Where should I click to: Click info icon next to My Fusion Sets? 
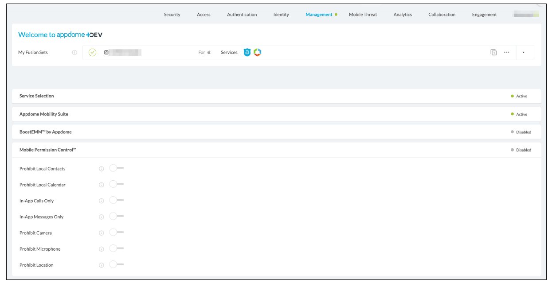[x=74, y=52]
